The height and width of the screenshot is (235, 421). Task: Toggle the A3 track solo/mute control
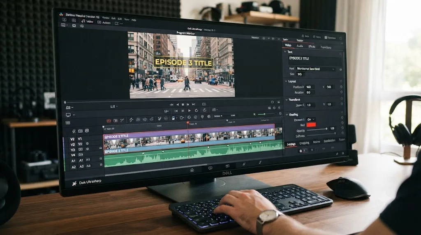coord(88,166)
